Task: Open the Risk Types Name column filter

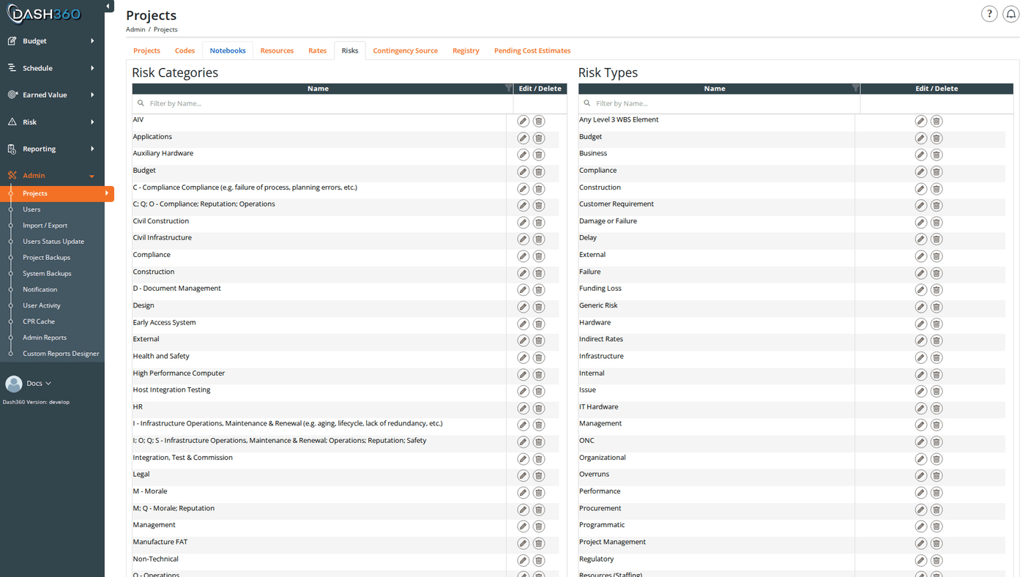Action: 855,88
